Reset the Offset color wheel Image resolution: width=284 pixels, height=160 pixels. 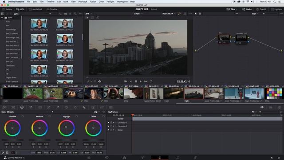point(103,116)
